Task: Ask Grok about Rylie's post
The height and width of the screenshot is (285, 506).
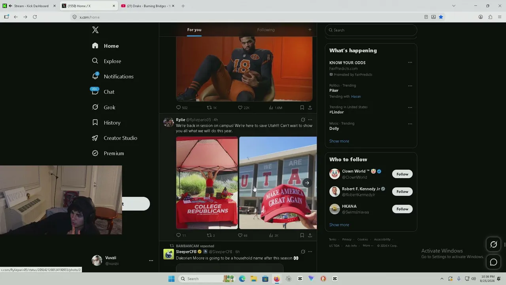Action: coord(303,120)
